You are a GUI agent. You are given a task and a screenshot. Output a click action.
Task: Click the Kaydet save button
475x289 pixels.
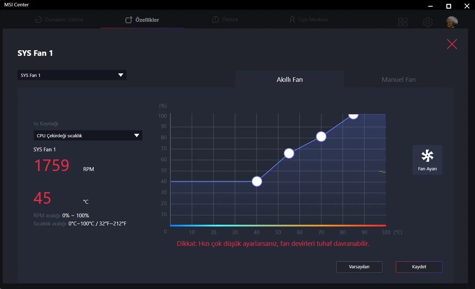point(419,267)
